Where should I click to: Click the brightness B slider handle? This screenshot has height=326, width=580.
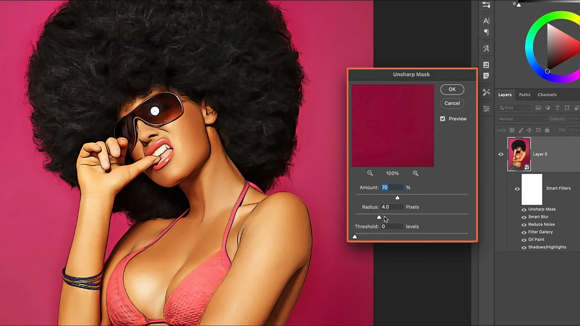tap(518, 5)
